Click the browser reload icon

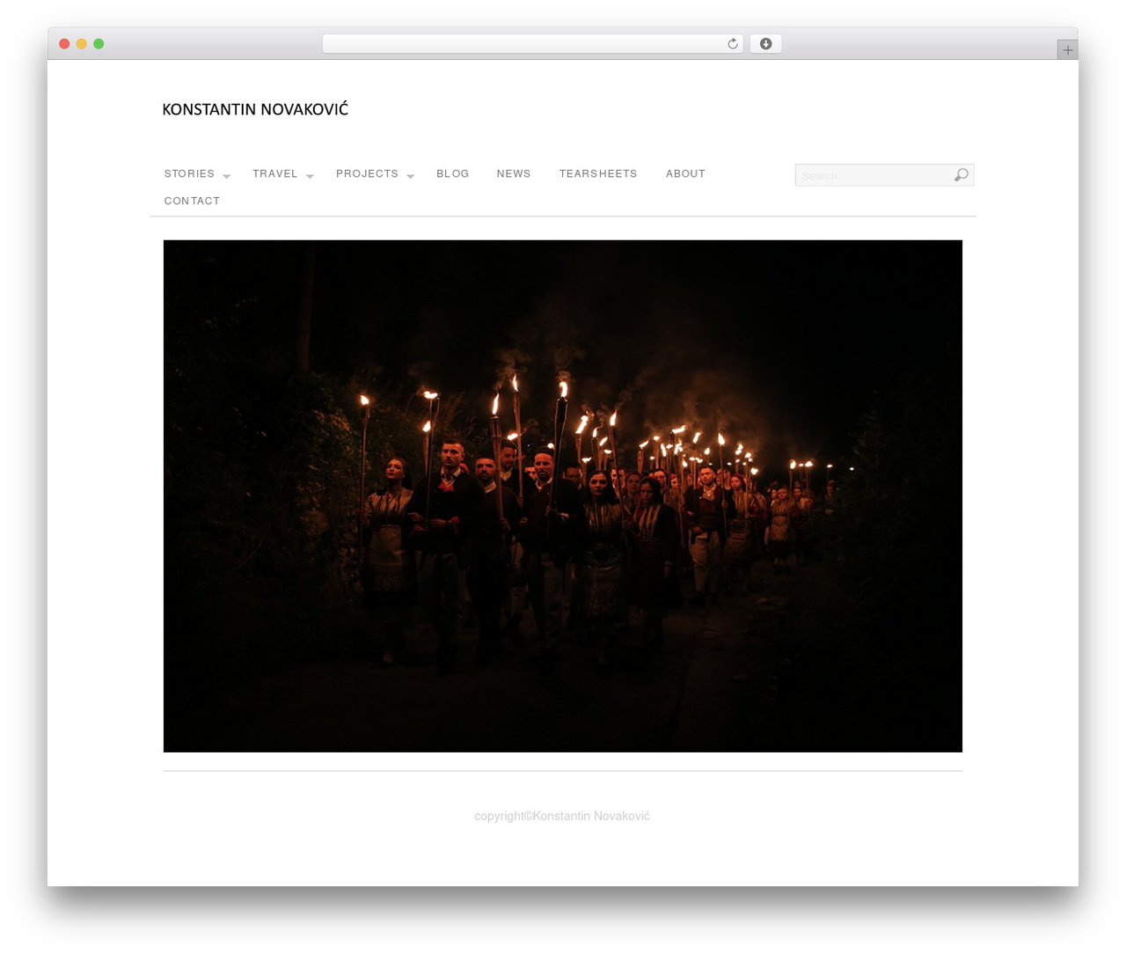(732, 44)
